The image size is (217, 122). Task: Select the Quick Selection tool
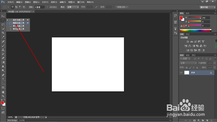pos(3,29)
